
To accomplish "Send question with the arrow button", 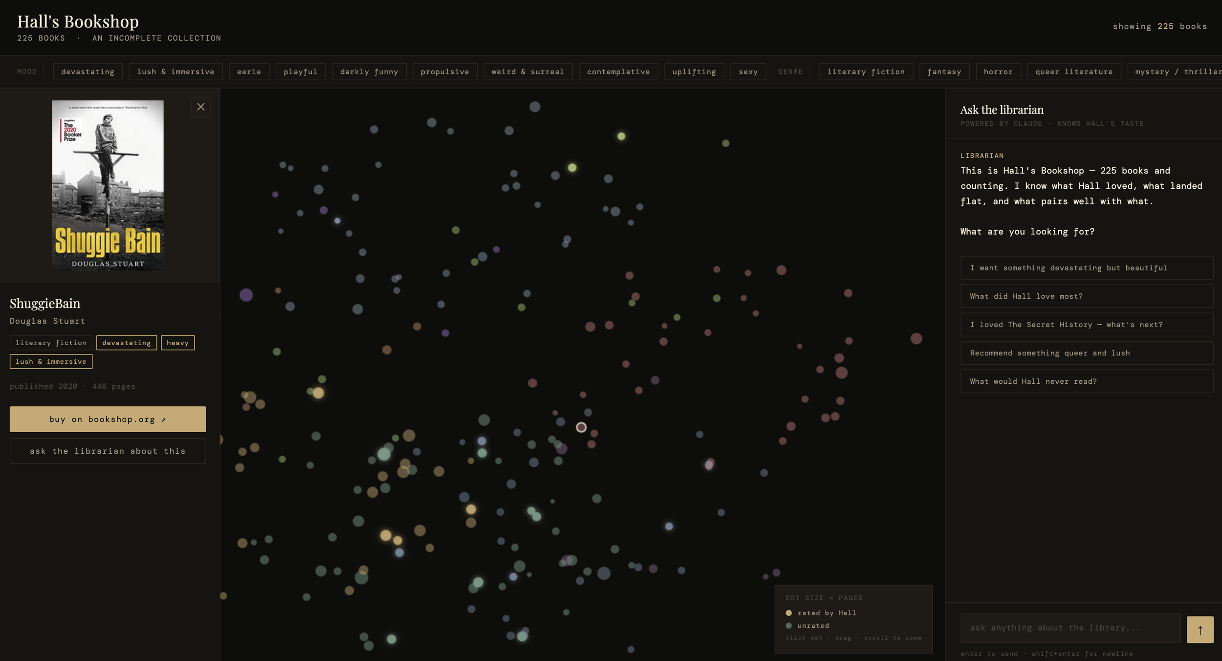I will point(1200,630).
